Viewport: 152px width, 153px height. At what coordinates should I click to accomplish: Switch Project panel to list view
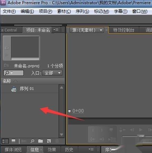[6, 141]
